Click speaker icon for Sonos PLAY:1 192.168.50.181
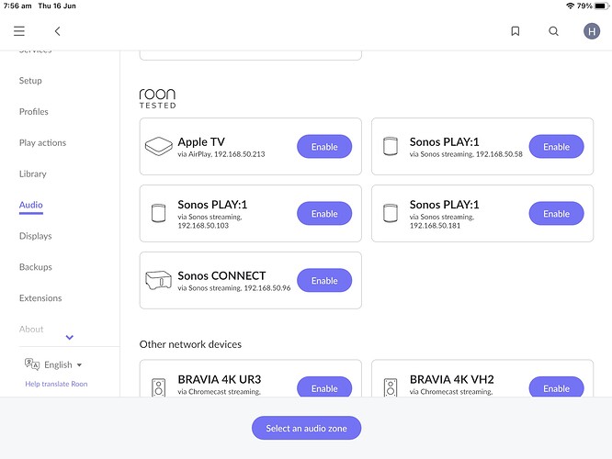This screenshot has height=459, width=612. (x=391, y=213)
